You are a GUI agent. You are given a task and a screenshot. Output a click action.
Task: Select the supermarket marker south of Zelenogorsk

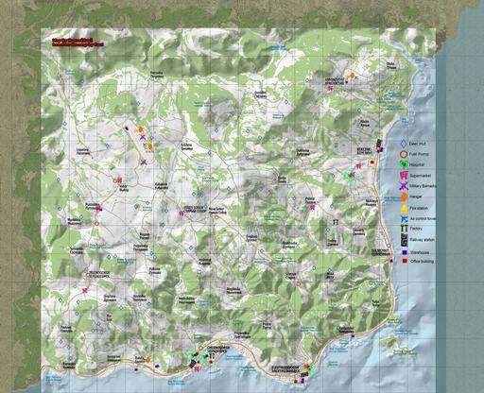[x=84, y=290]
